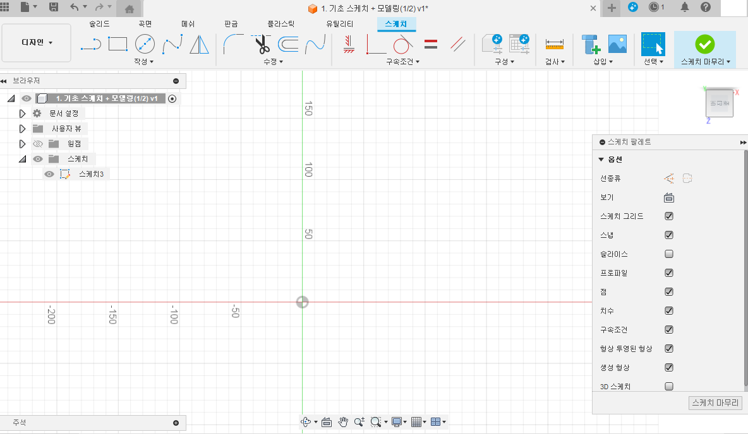Open the Orbit navigation tool

[x=306, y=421]
